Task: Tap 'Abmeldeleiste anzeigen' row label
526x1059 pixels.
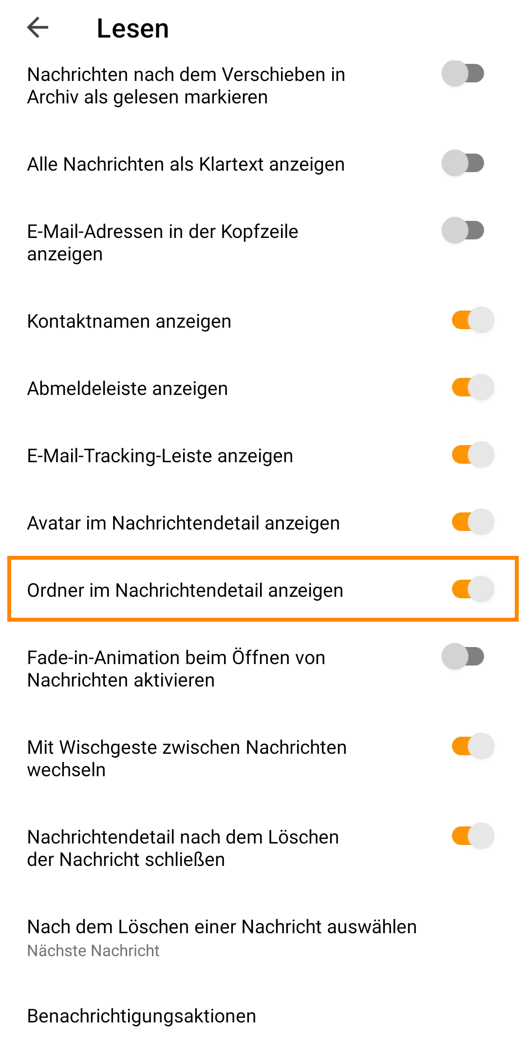Action: [127, 389]
